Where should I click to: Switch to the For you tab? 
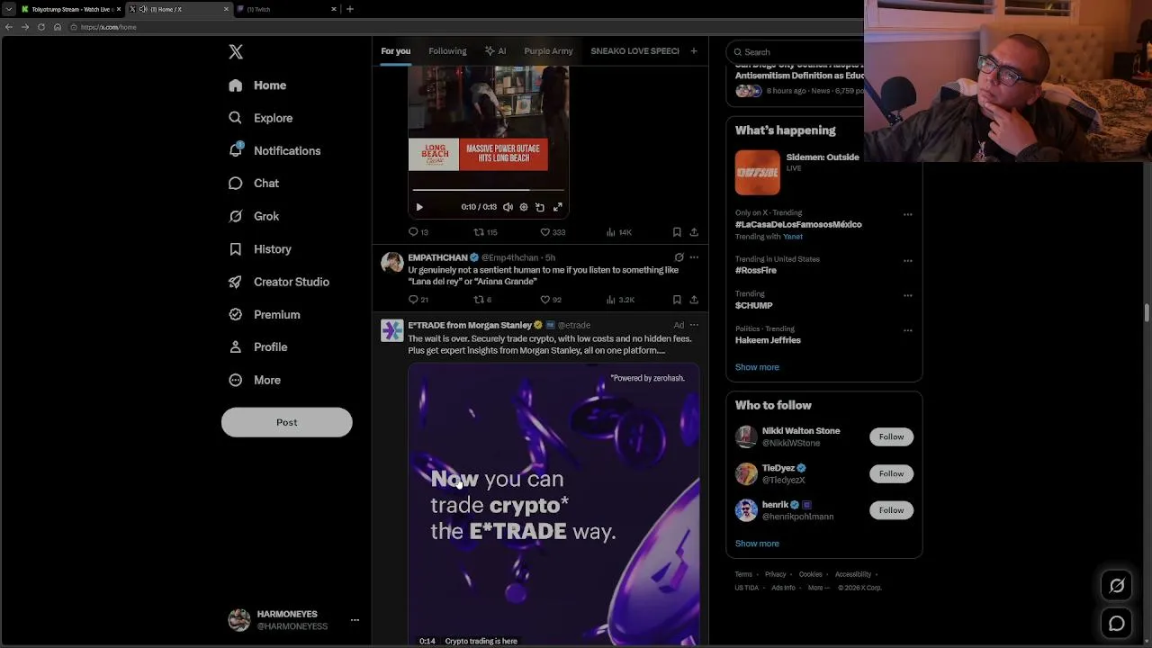coord(395,51)
